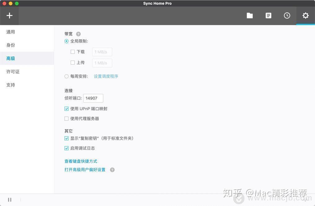Screen dimensions: 315x206
Task: Open the 打开高级用户偏好设置 link
Action: (85, 170)
